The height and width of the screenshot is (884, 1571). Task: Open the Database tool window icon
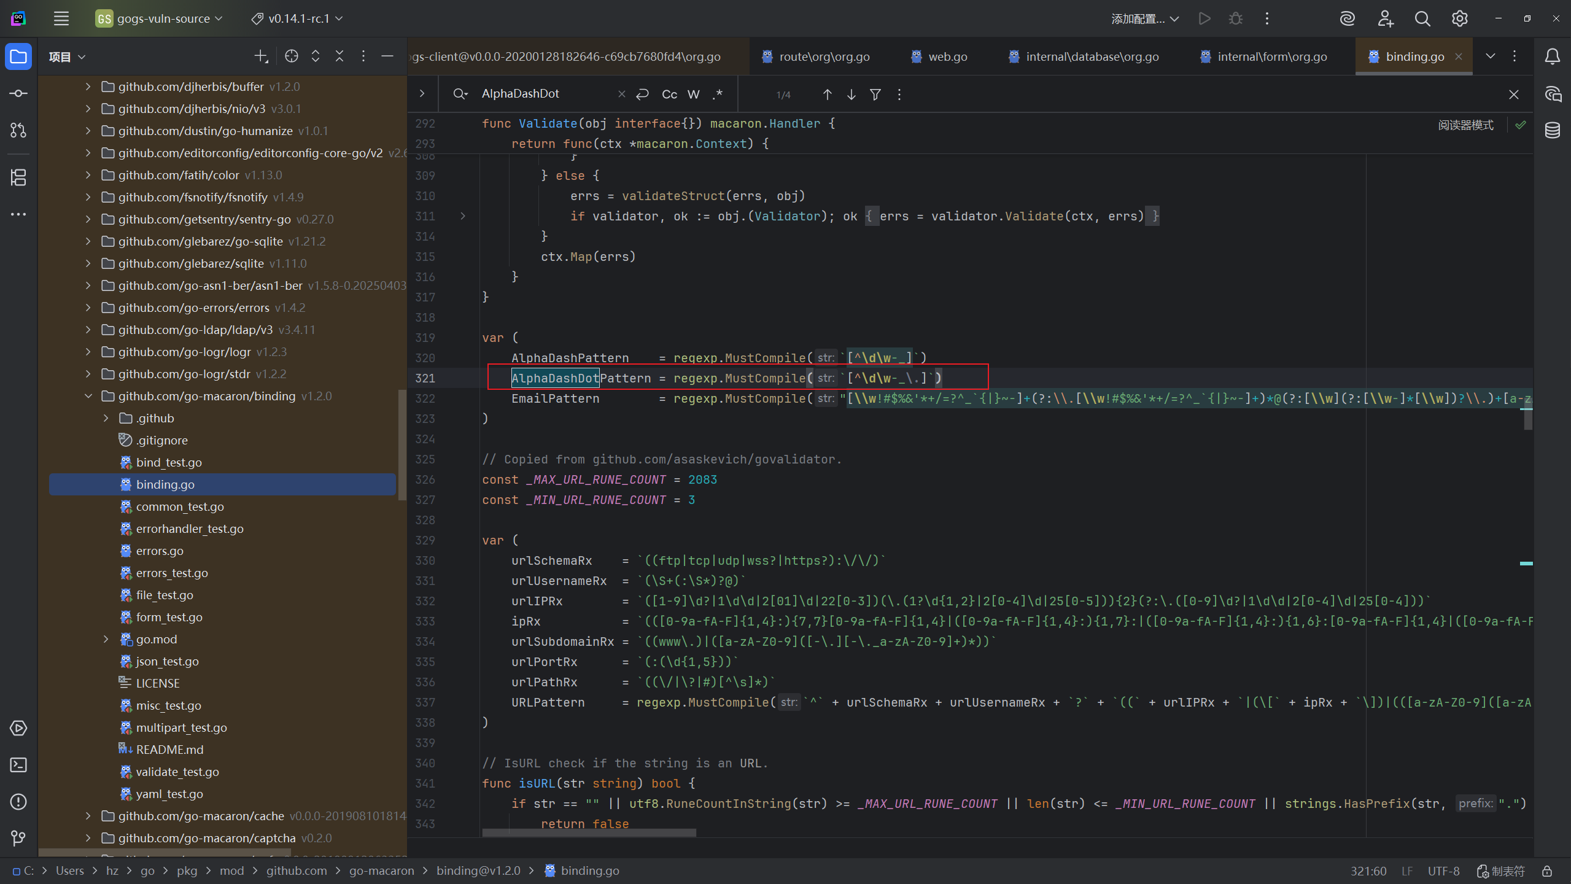click(x=1553, y=130)
